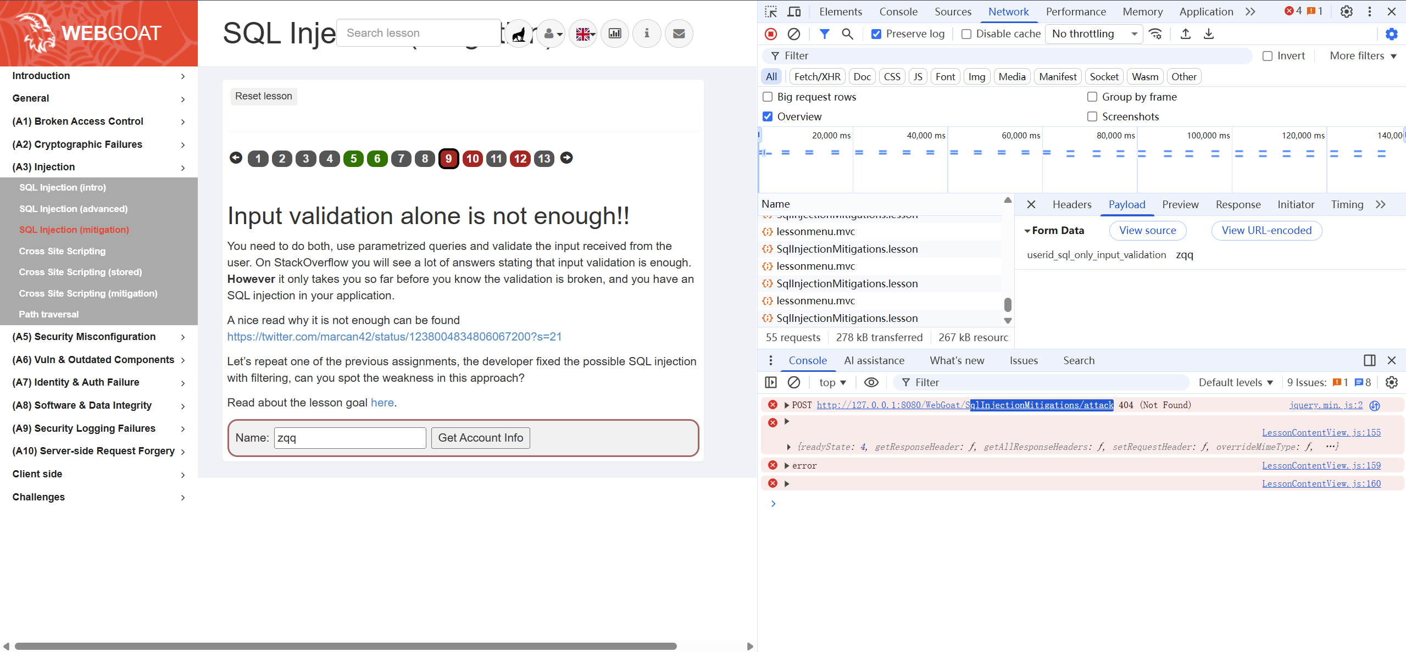Switch to the Response tab
This screenshot has width=1406, height=652.
click(1238, 204)
